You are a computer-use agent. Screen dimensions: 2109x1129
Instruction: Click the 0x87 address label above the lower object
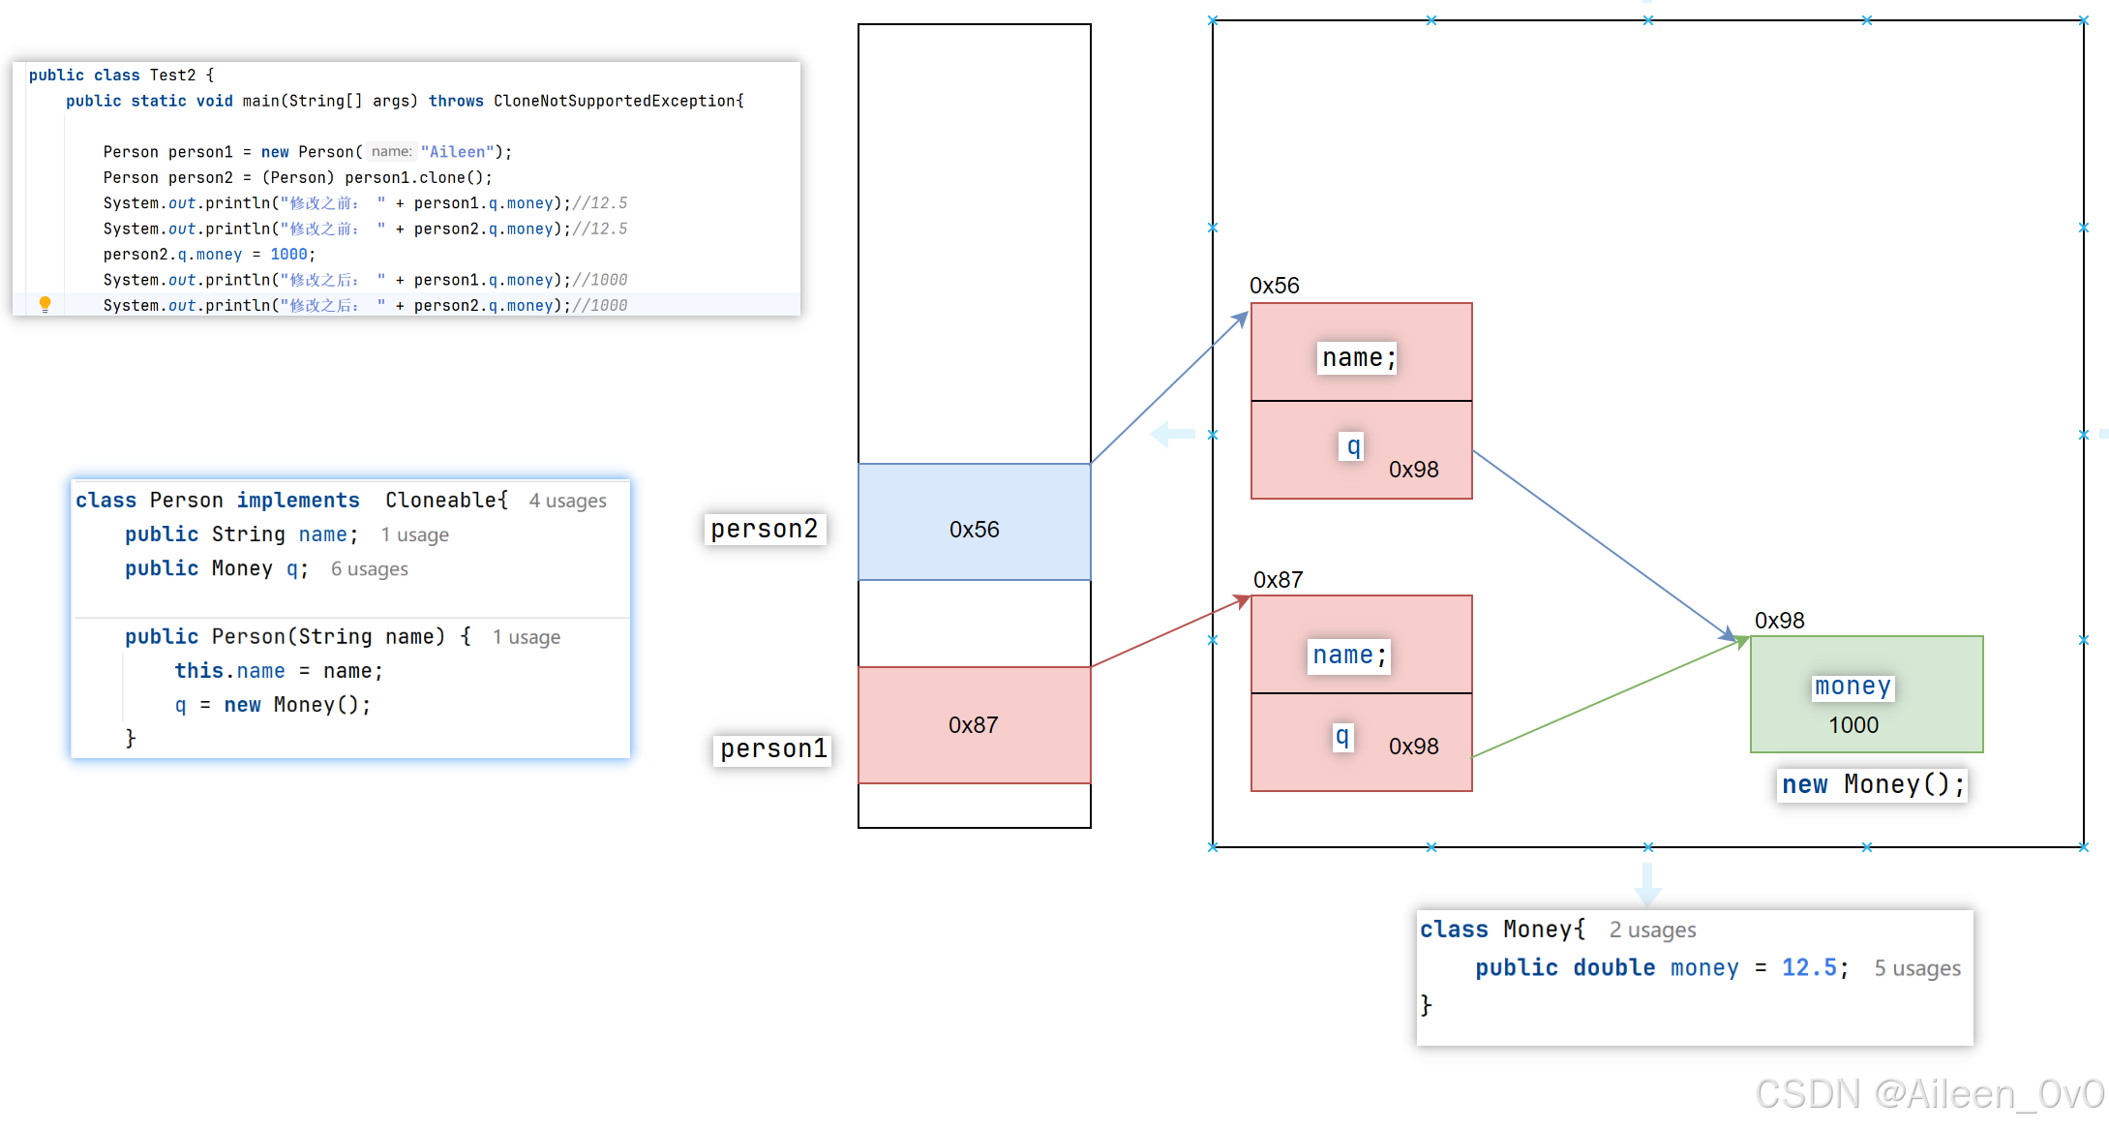[1278, 580]
